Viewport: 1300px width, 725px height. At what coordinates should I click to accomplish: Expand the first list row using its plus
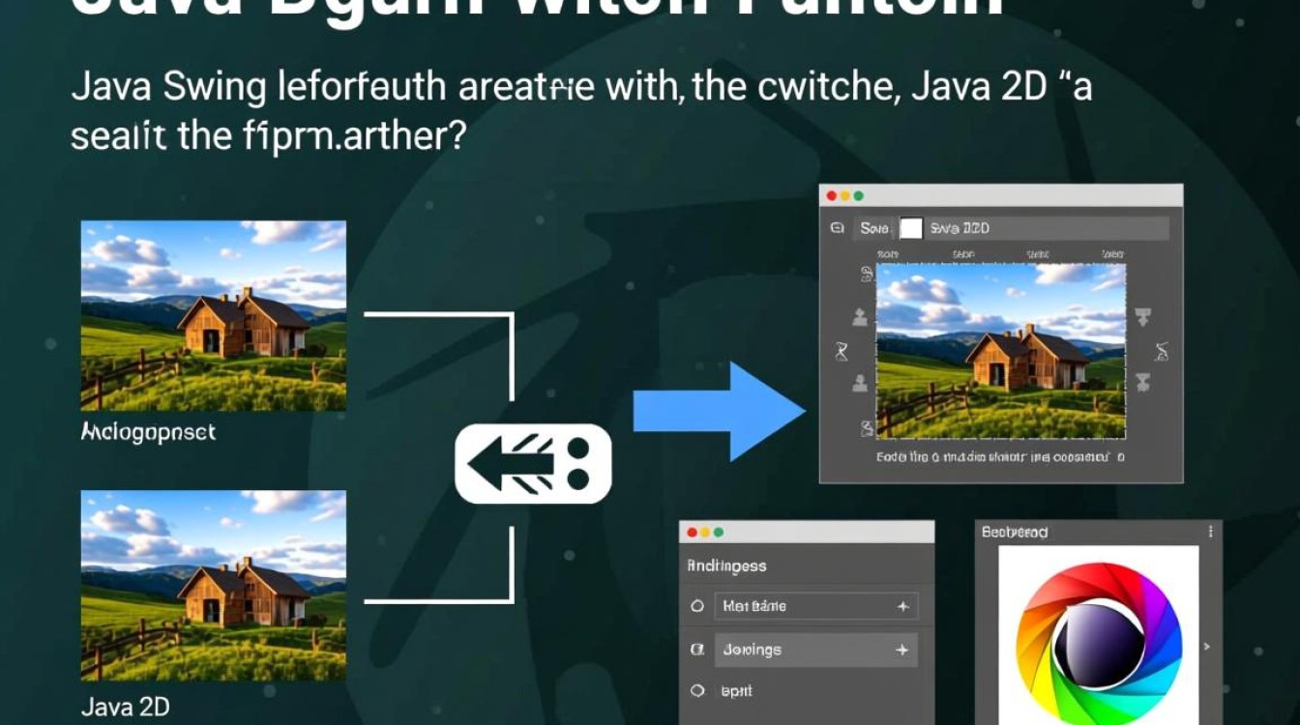coord(902,606)
